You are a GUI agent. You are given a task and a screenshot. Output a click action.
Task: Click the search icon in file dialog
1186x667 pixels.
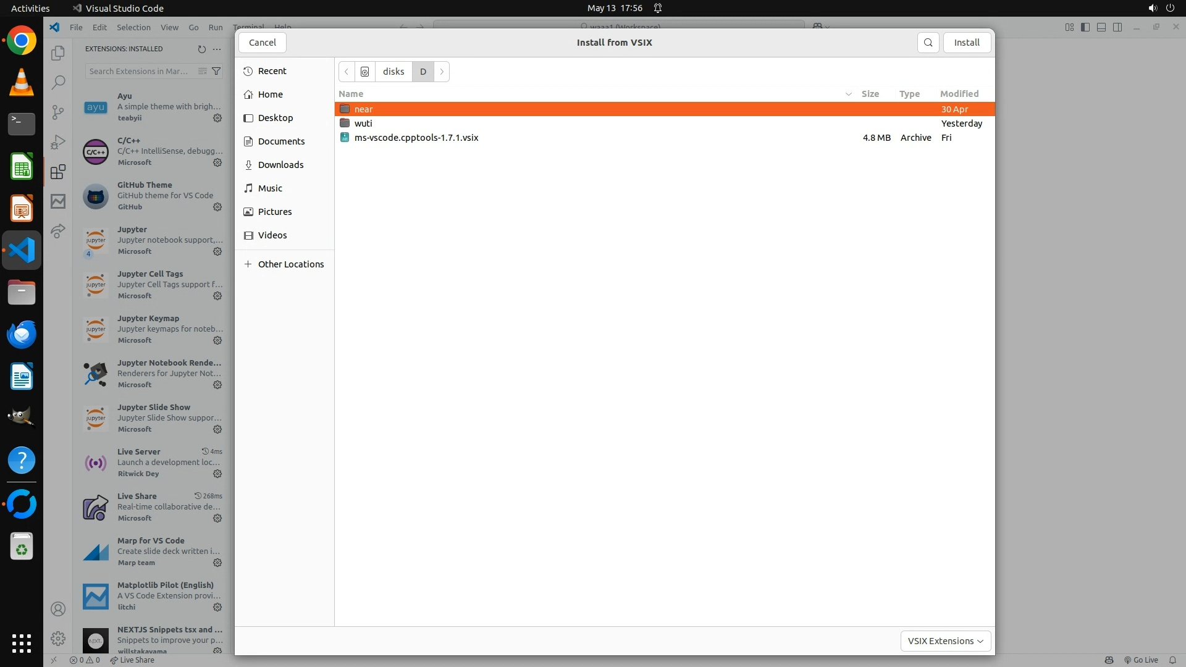[x=928, y=43]
